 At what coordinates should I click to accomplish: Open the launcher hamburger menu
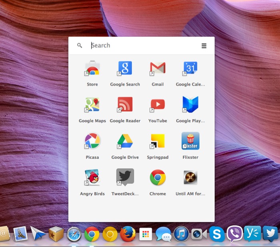coord(204,46)
